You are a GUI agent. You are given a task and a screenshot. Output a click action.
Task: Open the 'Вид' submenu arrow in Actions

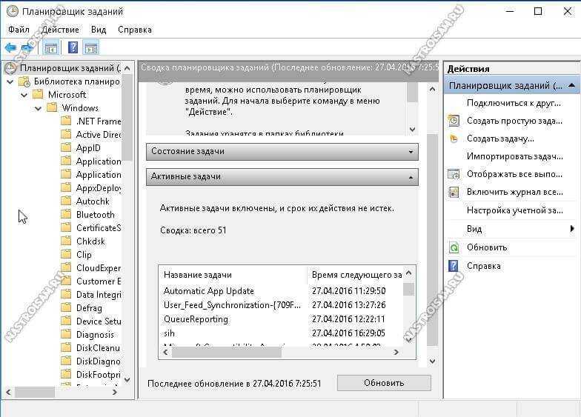point(572,229)
